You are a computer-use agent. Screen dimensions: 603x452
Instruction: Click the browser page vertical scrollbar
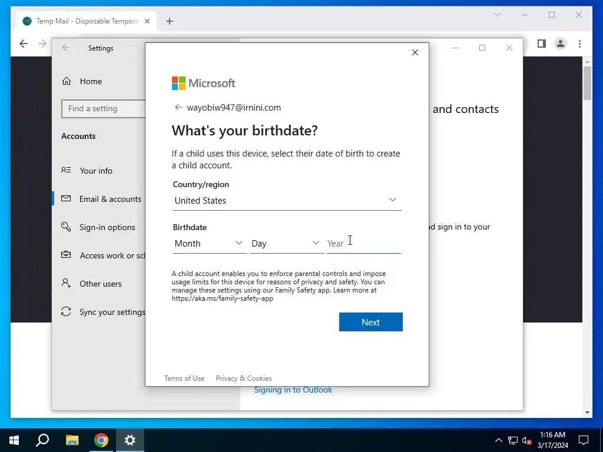(587, 82)
